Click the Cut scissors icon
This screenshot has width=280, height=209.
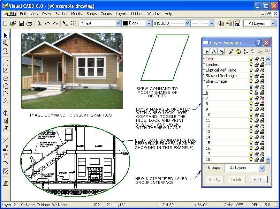[39, 23]
